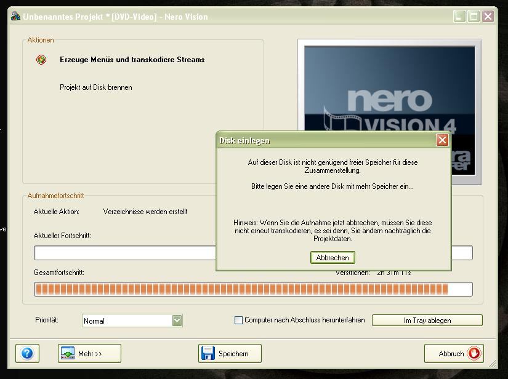
Task: Click the active step spinner icon
Action: (x=41, y=60)
